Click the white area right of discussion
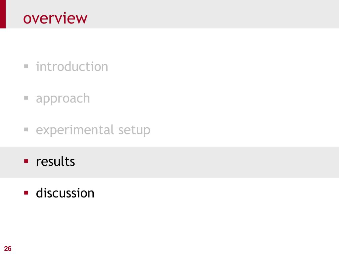This screenshot has width=339, height=254. 216,193
